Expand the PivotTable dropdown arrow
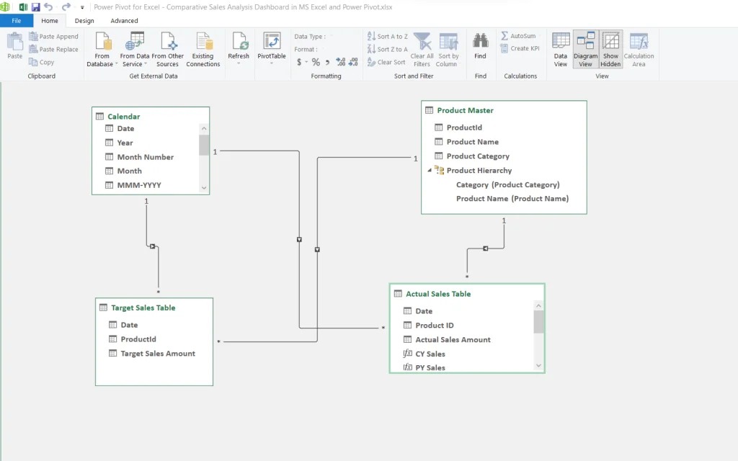The image size is (738, 461). point(272,63)
